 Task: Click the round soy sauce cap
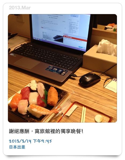coord(99,118)
